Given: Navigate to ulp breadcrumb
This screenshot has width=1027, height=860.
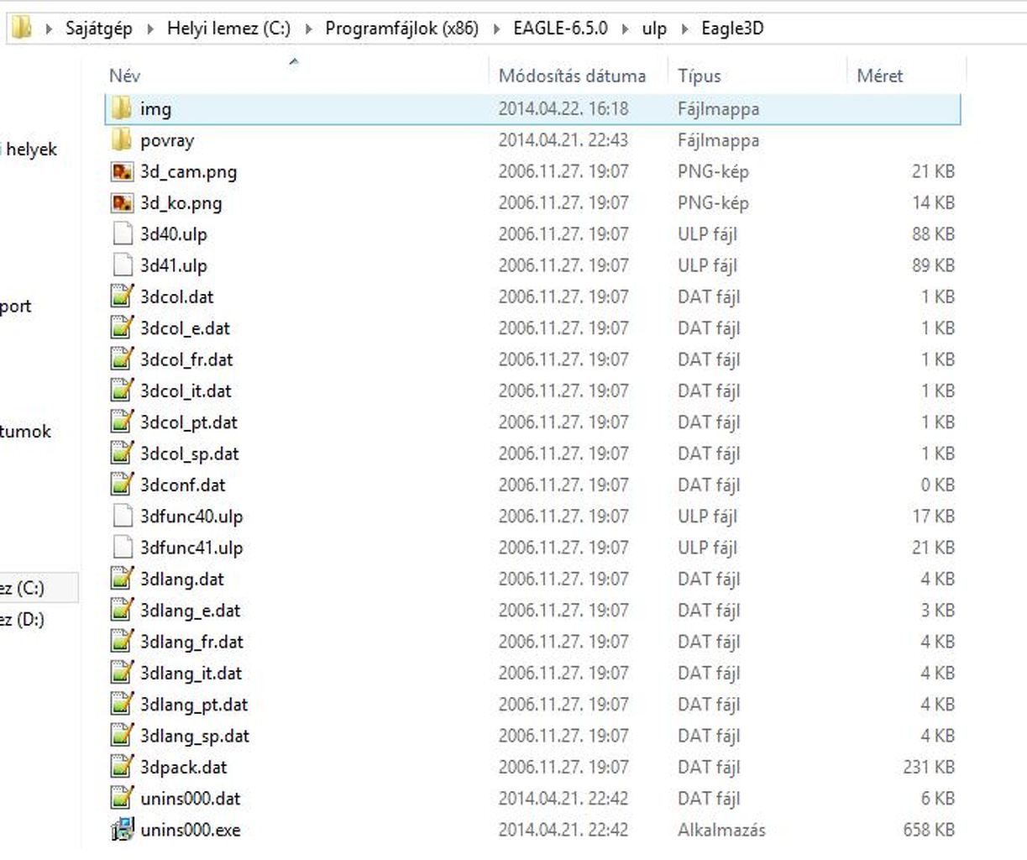Looking at the screenshot, I should pyautogui.click(x=654, y=29).
